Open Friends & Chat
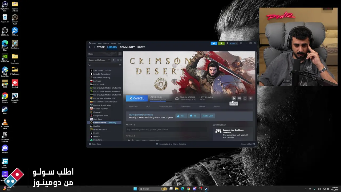 (x=247, y=144)
